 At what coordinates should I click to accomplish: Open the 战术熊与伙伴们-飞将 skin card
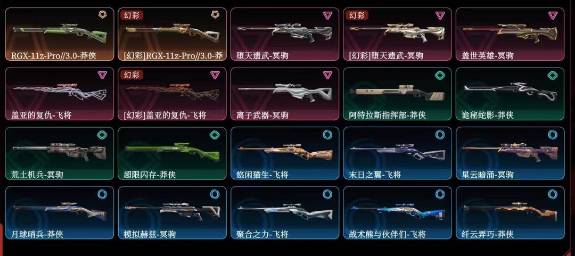click(397, 213)
